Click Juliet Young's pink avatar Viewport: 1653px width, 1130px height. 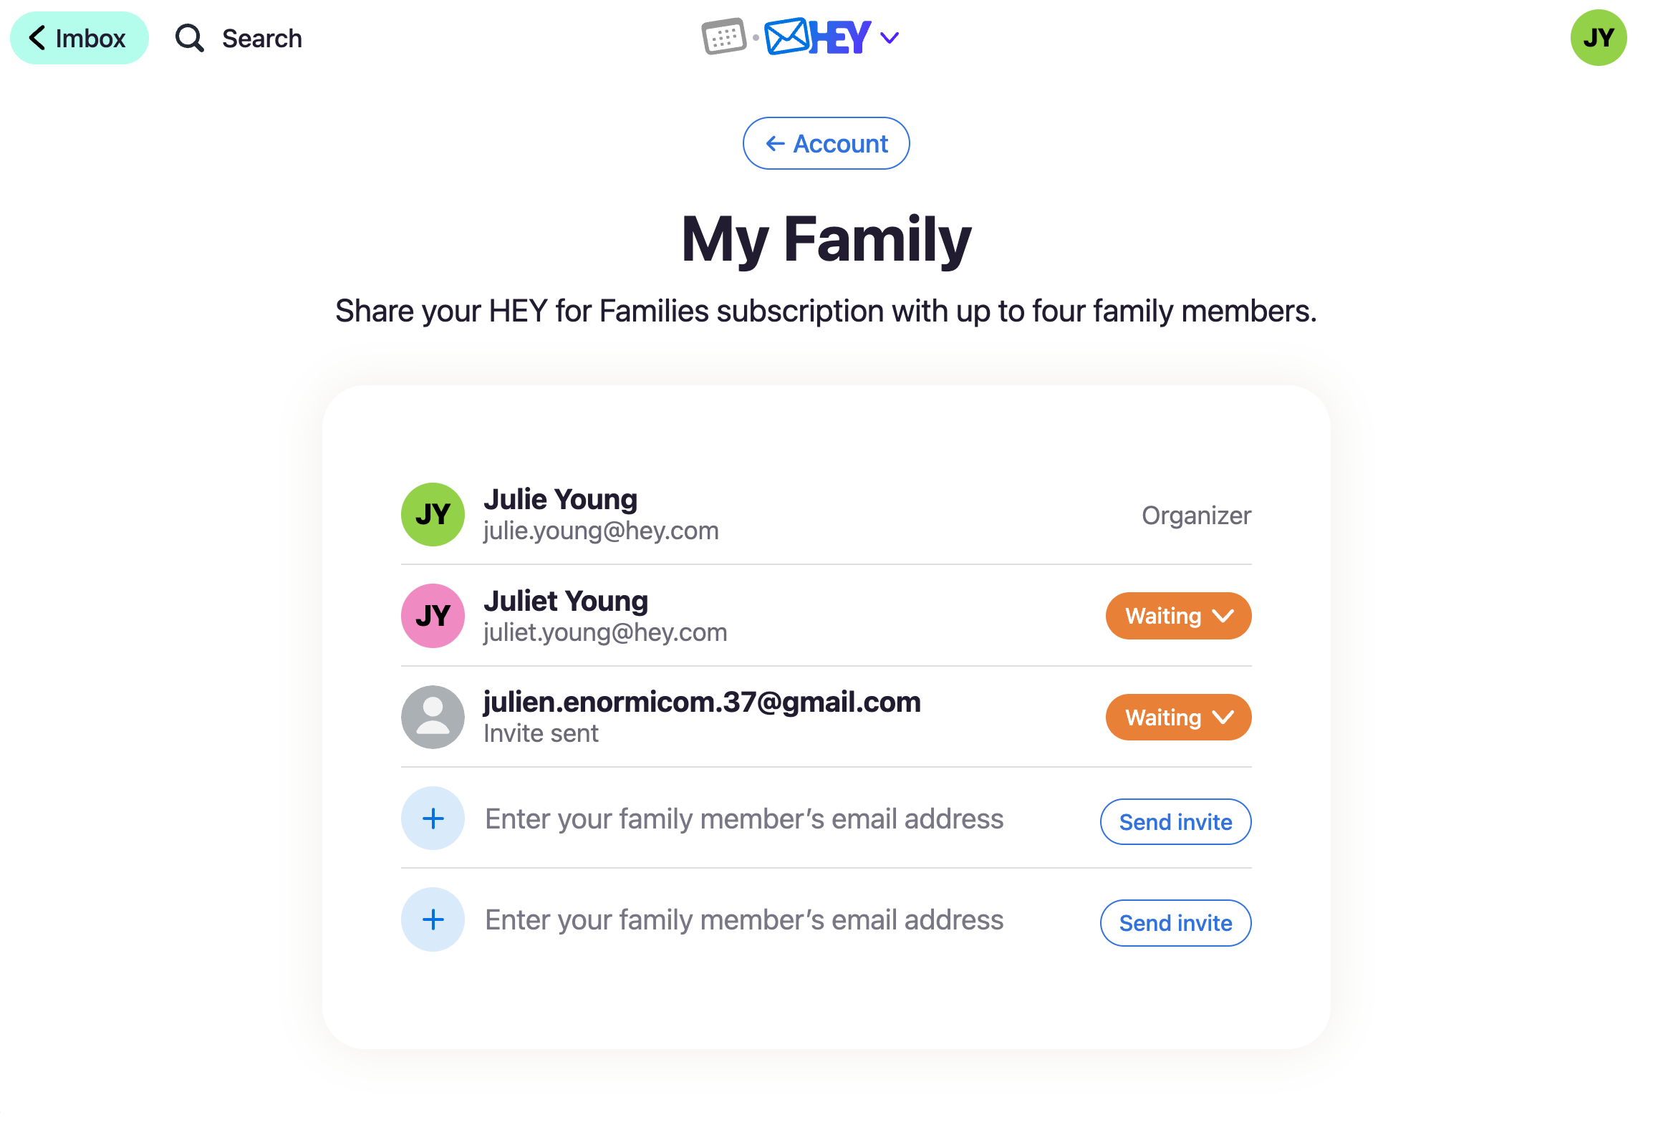coord(433,616)
